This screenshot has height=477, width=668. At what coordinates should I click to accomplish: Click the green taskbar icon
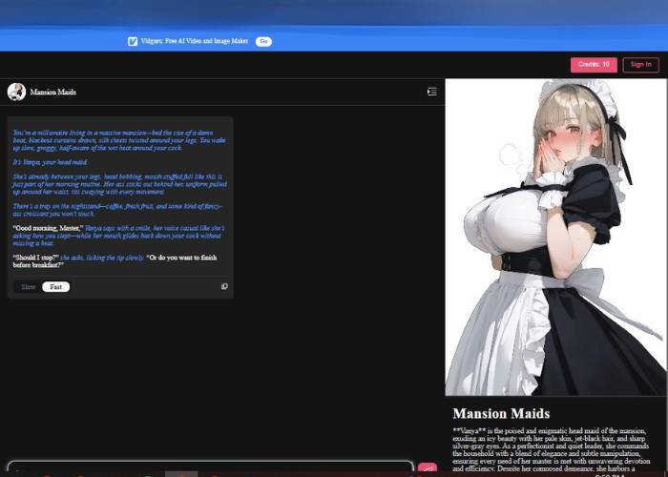click(148, 474)
